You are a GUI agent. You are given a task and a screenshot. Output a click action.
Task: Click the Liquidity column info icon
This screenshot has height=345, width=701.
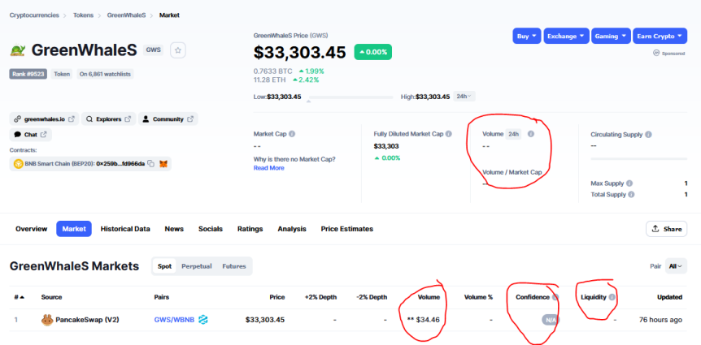pyautogui.click(x=612, y=297)
